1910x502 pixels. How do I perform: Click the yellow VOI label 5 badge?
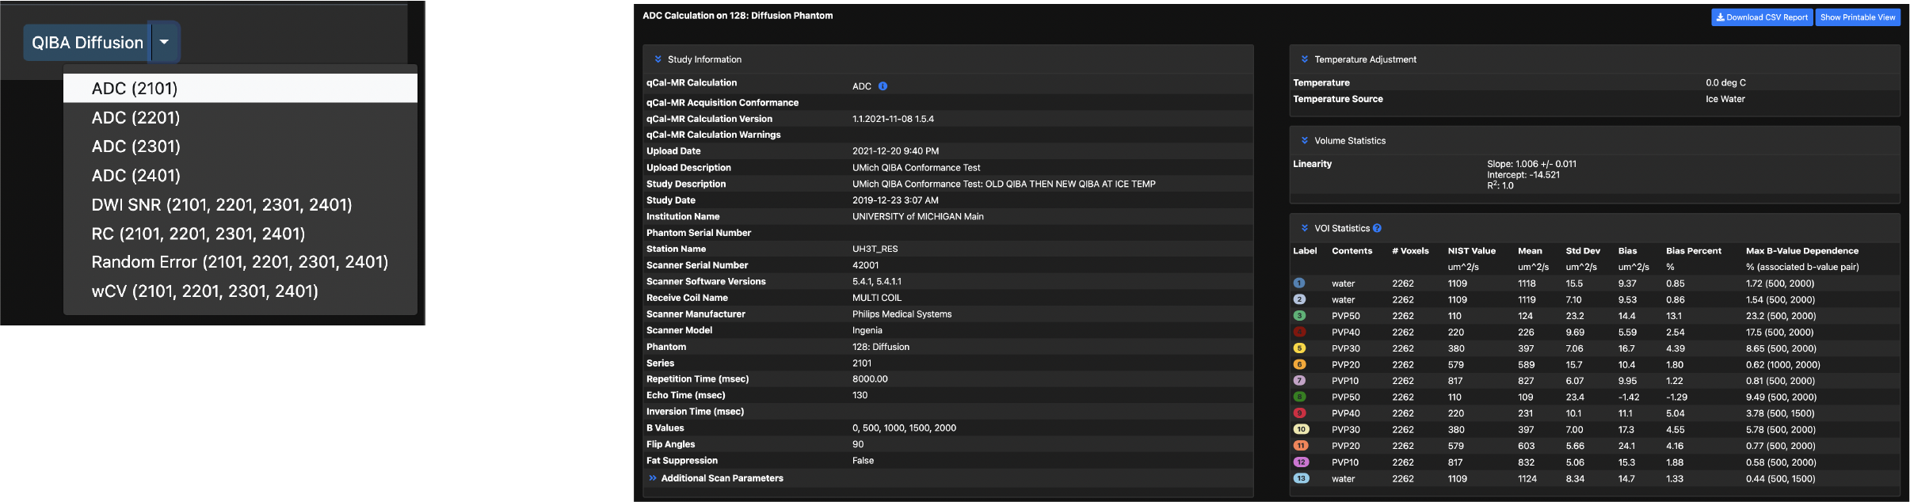[1299, 348]
